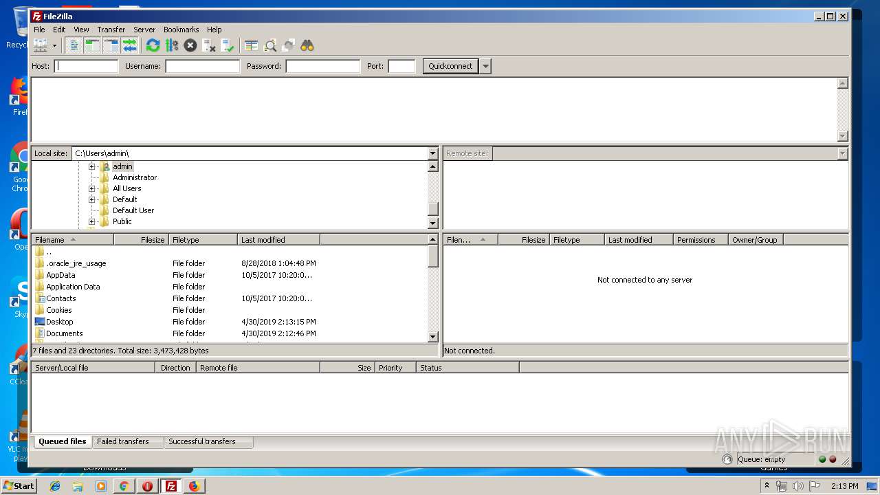
Task: Expand the All Users folder node
Action: (91, 188)
